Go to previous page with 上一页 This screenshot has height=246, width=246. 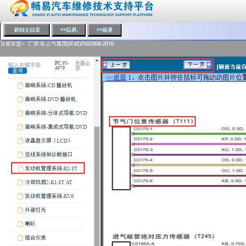(116, 65)
